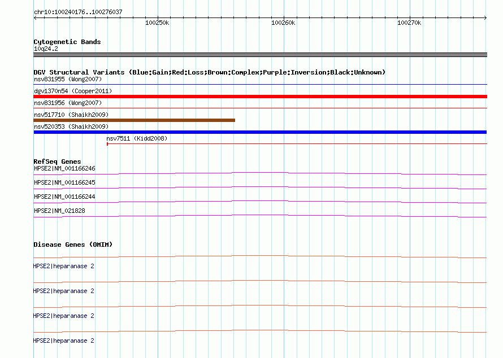Select the Disease Genes (OMIM) track title
The height and width of the screenshot is (358, 503).
pos(73,245)
